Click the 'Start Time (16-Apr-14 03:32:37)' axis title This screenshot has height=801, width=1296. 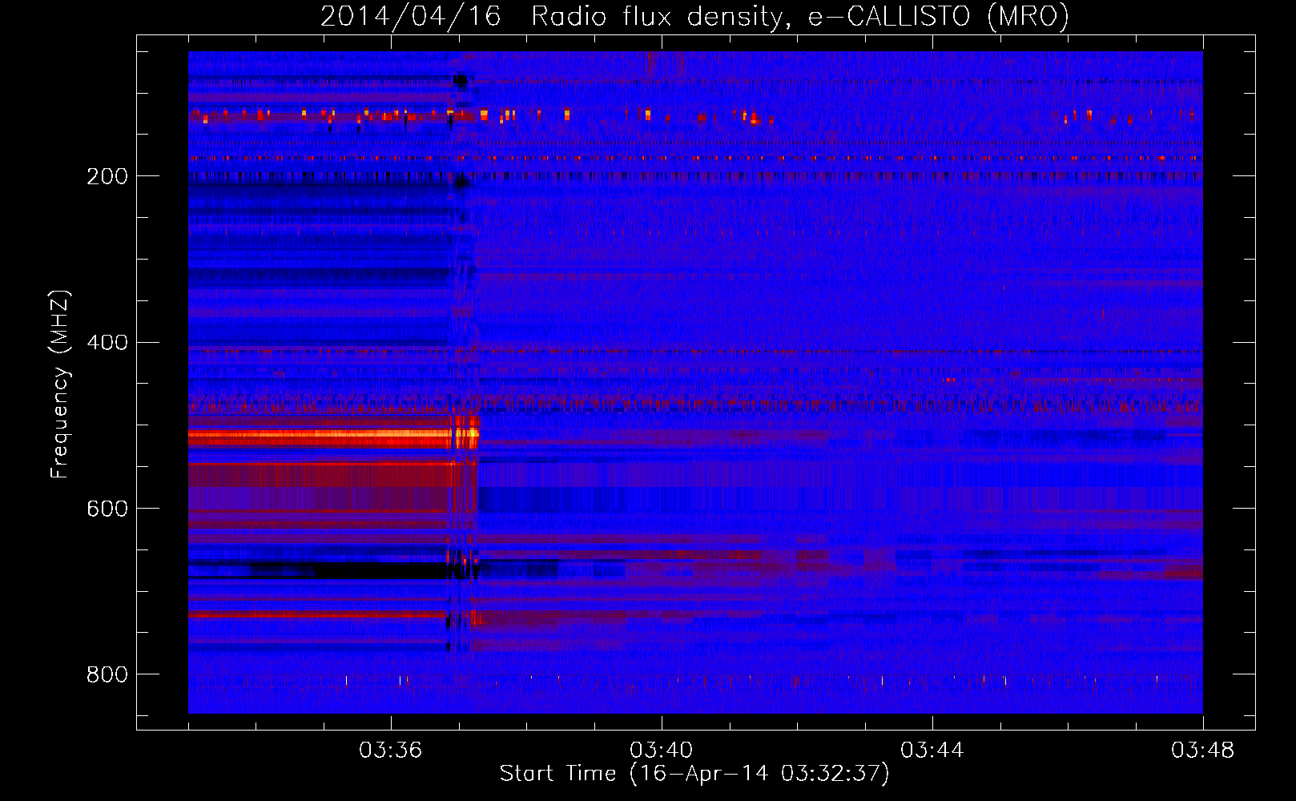[x=694, y=774]
